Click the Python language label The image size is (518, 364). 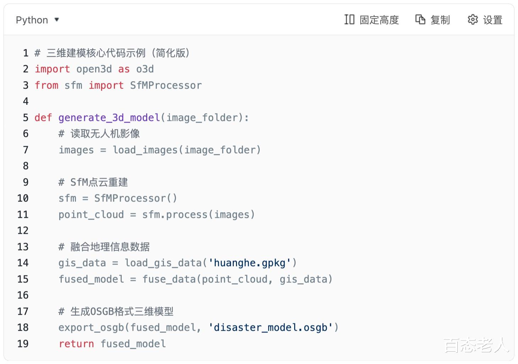32,20
